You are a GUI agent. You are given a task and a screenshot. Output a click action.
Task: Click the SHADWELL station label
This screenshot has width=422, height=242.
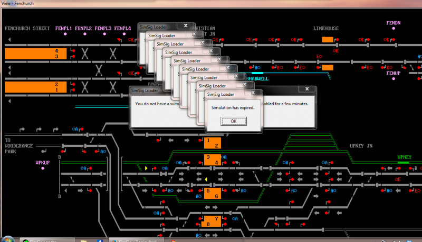click(257, 78)
